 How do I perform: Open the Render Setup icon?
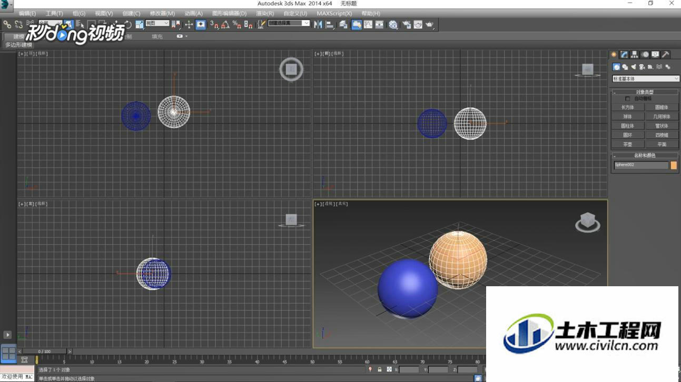pos(407,24)
